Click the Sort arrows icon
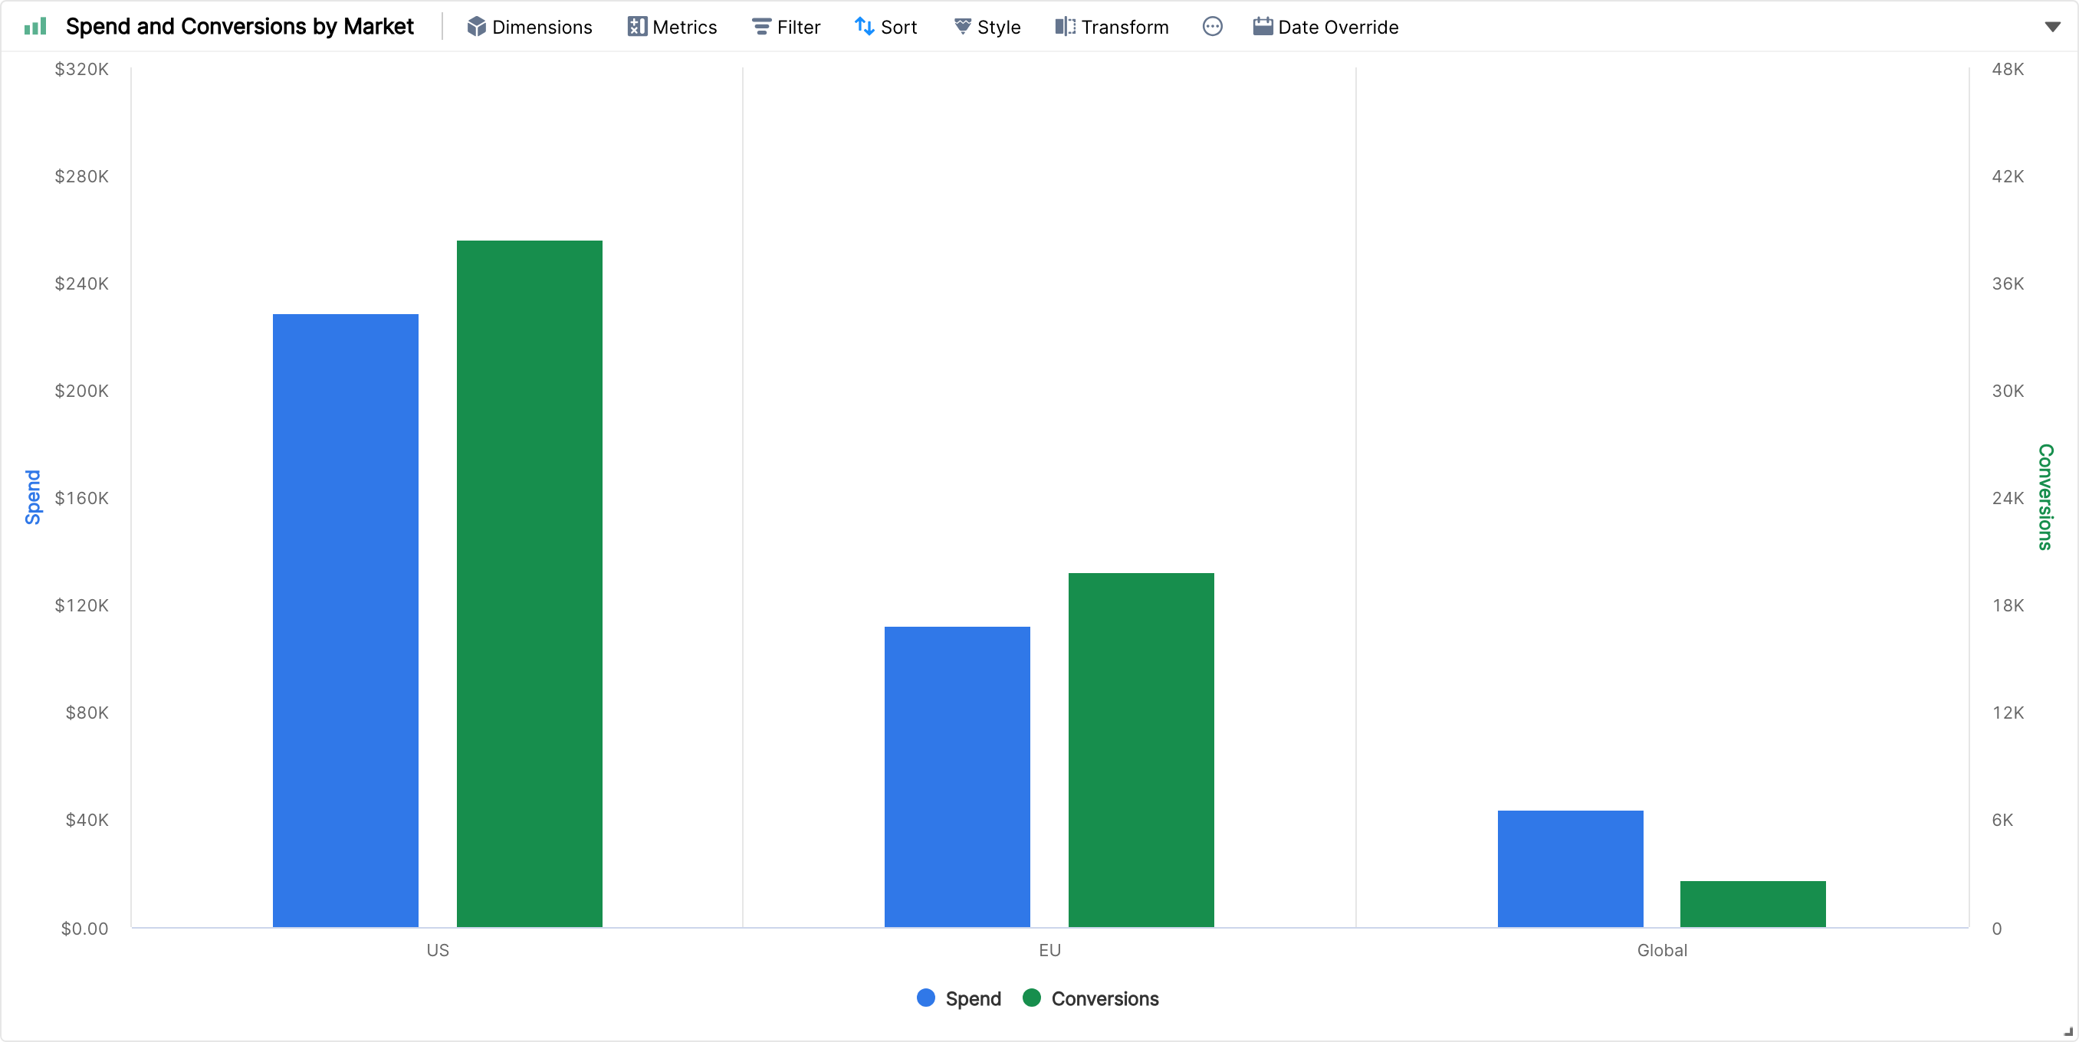 [865, 27]
